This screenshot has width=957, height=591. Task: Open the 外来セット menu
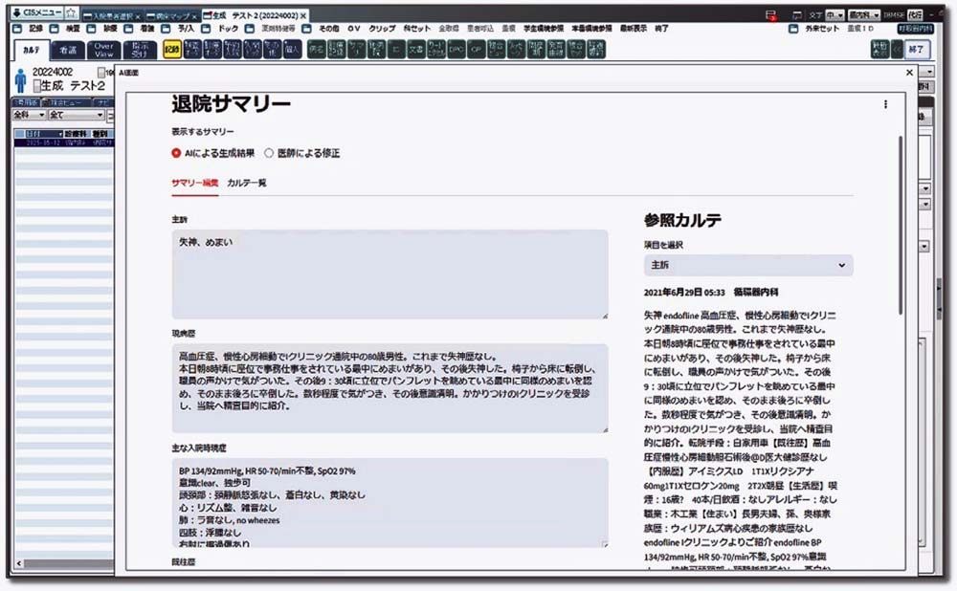[822, 29]
